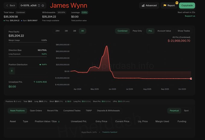This screenshot has width=205, height=140.
Task: Click the Unrealized PnL column header
Action: click(79, 121)
